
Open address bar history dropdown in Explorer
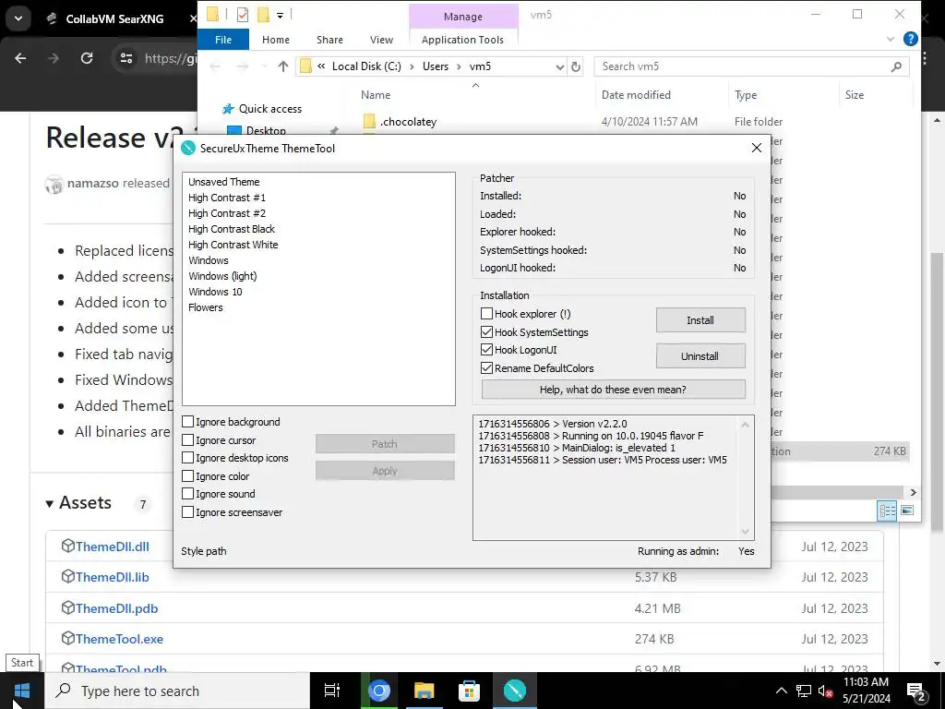pyautogui.click(x=560, y=66)
